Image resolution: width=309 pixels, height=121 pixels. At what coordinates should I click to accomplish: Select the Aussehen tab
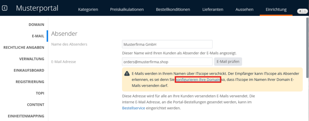coord(244,9)
